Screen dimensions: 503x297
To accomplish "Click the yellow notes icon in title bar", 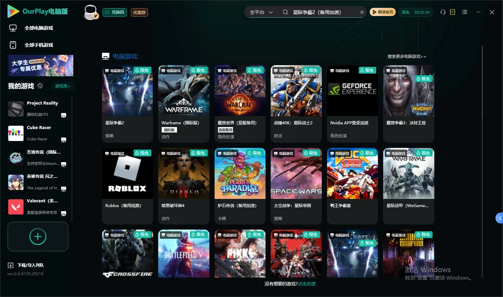I will tap(453, 12).
